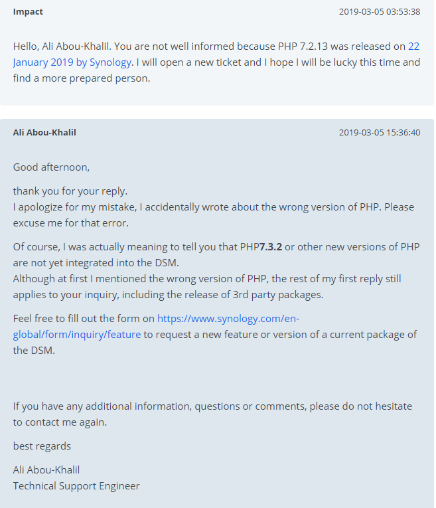Image resolution: width=436 pixels, height=508 pixels.
Task: Click the 'excuse me for that error.' line
Action: [x=70, y=223]
